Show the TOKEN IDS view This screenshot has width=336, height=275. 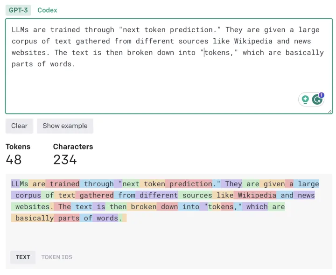pos(56,257)
